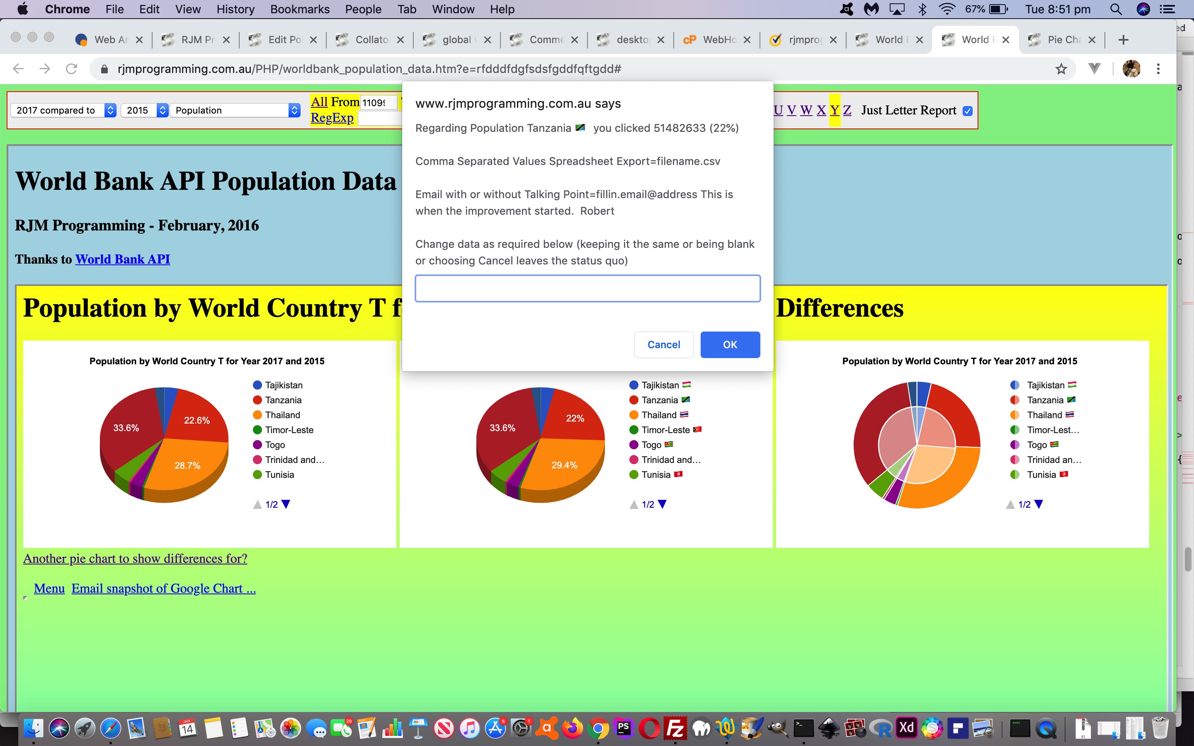Expand the year 2017 compared to dropdown

click(109, 110)
